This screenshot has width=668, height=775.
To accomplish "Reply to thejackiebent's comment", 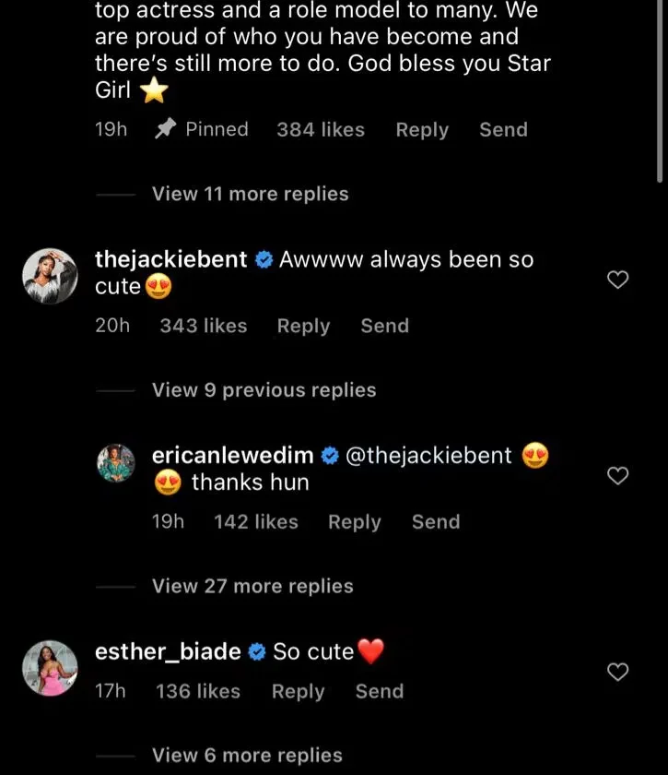I will point(303,326).
